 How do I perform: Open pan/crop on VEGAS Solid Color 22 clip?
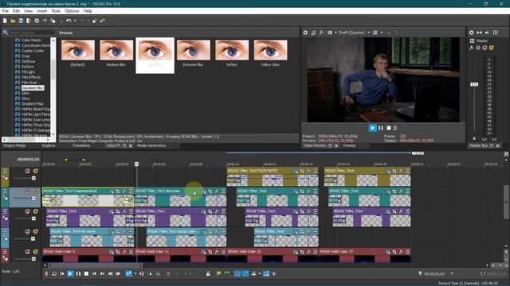(302, 252)
